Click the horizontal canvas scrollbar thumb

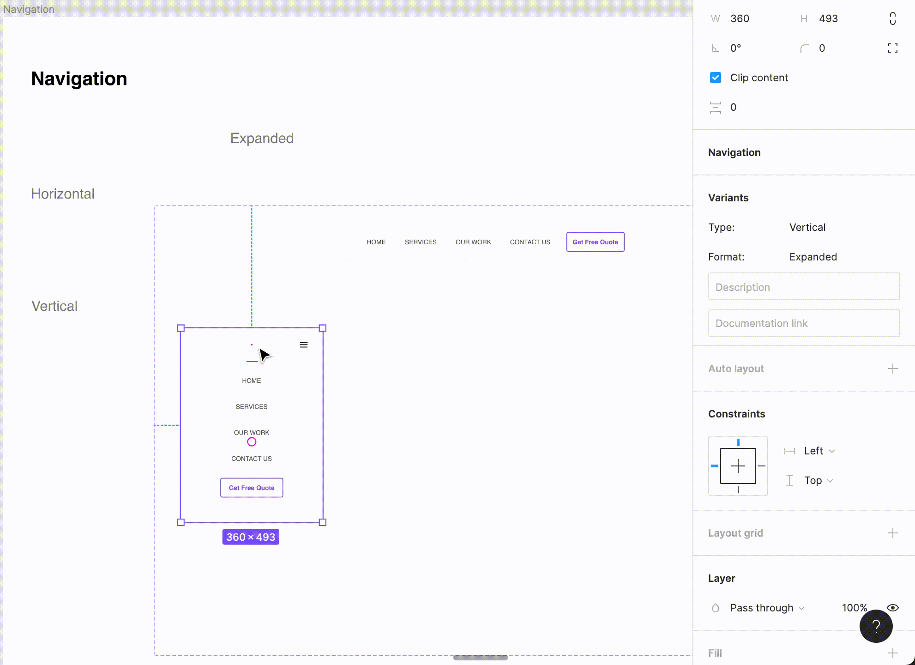coord(480,658)
